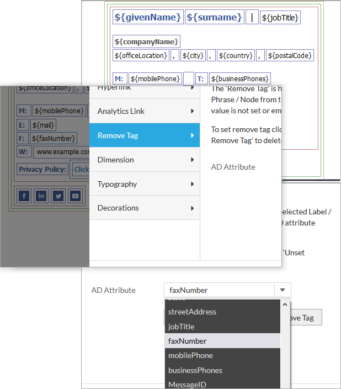Click the Twitter social icon

pos(58,196)
